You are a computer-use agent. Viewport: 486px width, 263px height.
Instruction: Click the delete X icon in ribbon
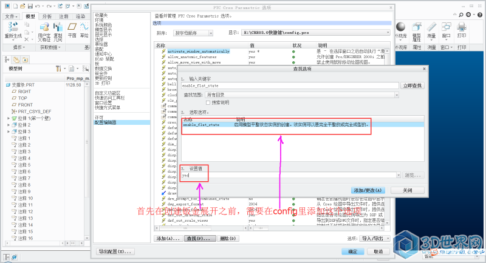(27, 39)
